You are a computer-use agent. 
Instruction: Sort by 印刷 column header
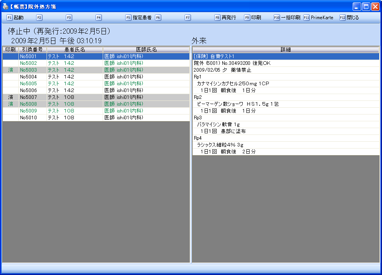pos(10,50)
